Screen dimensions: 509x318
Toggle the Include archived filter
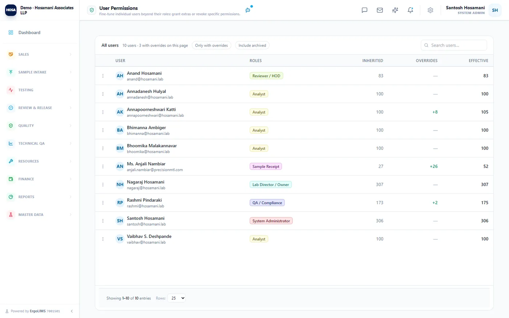click(252, 45)
